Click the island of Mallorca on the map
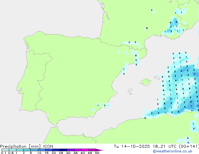This screenshot has width=199, height=154. tap(145, 83)
